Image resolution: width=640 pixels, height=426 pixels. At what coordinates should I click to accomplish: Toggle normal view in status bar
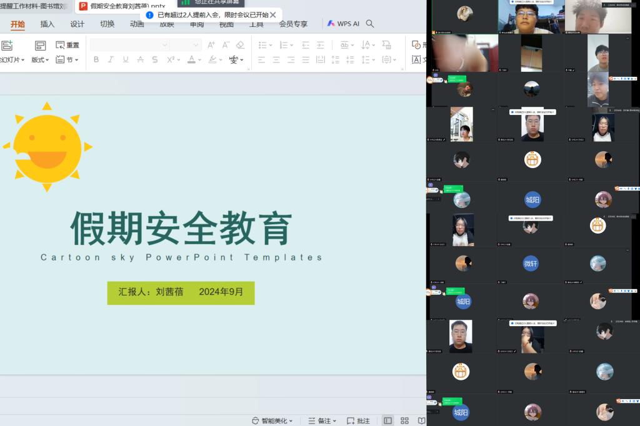(388, 421)
